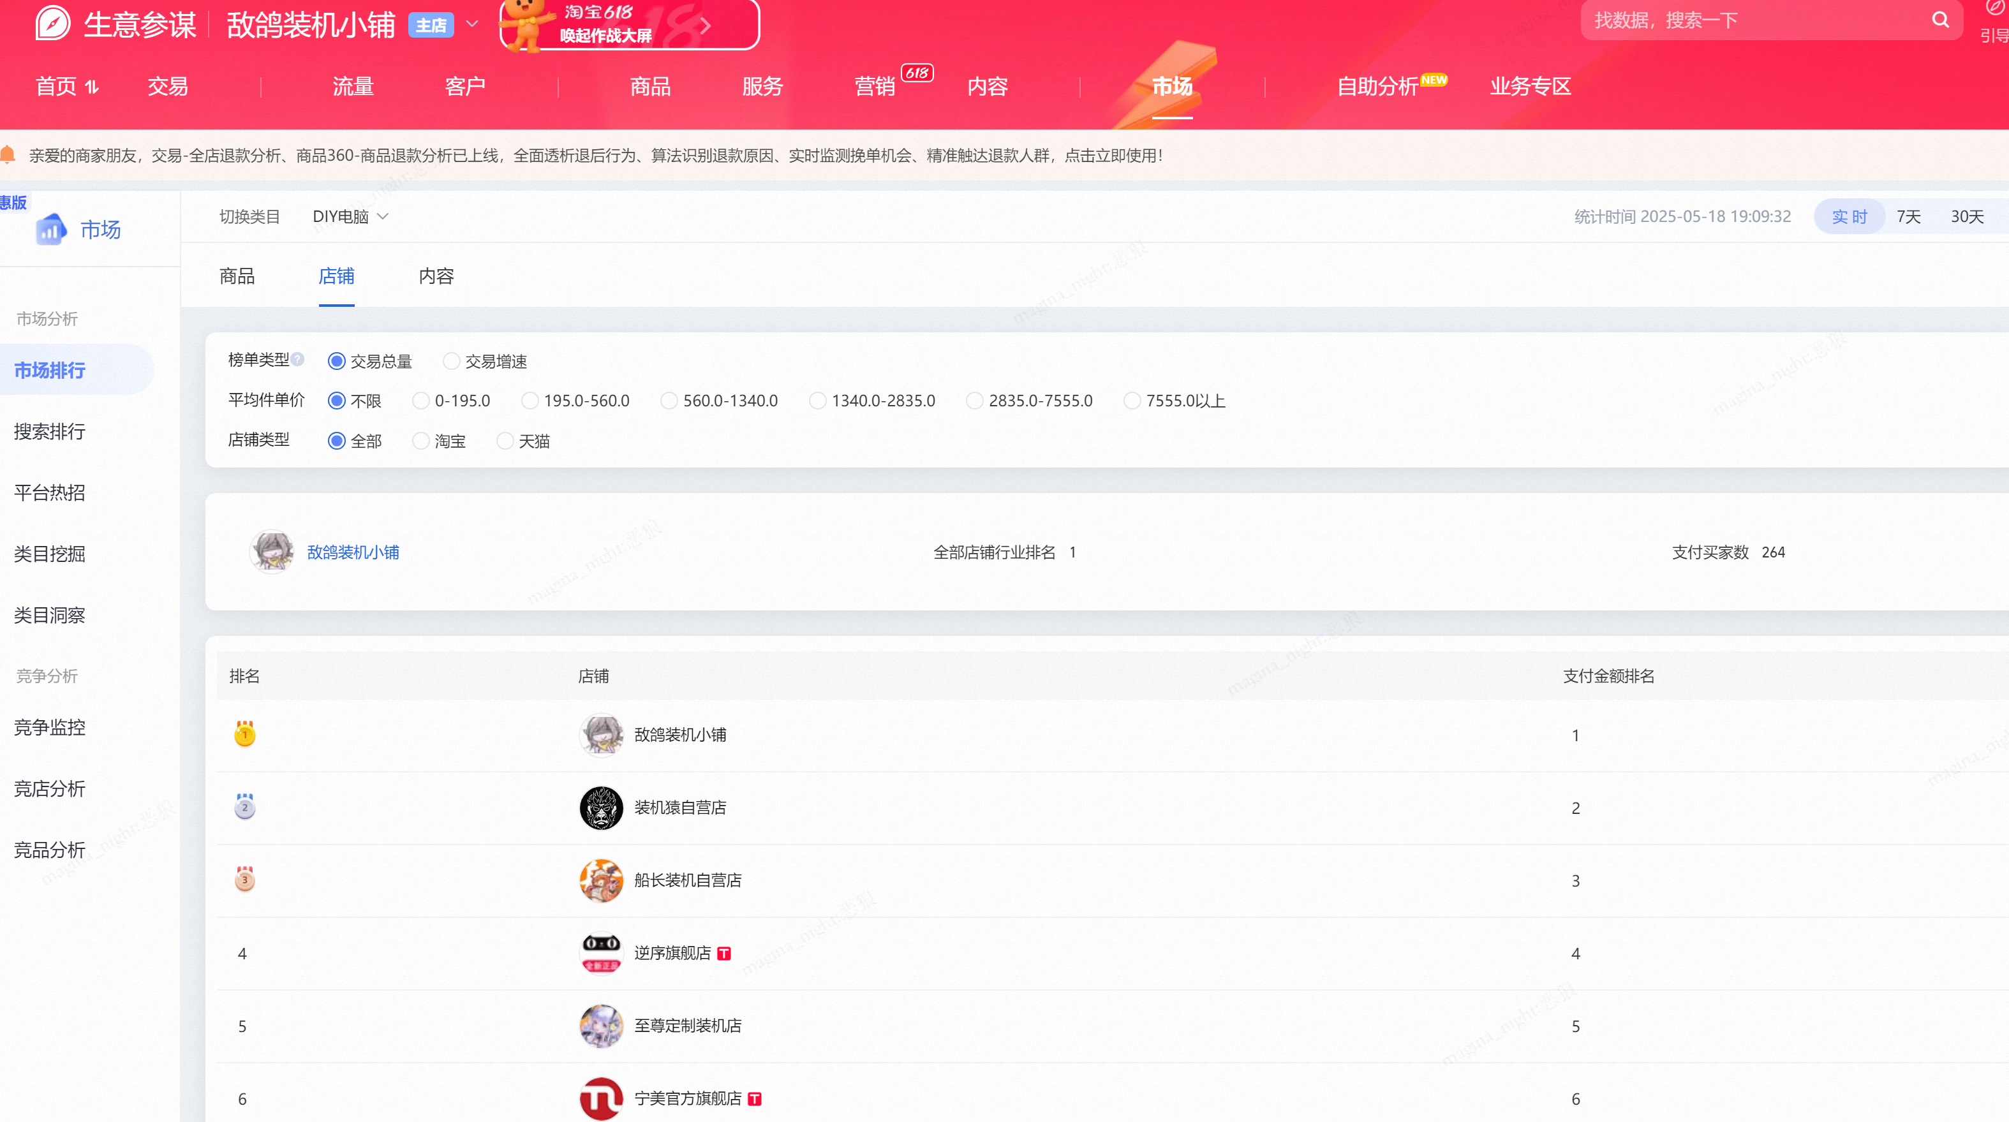
Task: Select 交易增速 radio button
Action: pos(451,361)
